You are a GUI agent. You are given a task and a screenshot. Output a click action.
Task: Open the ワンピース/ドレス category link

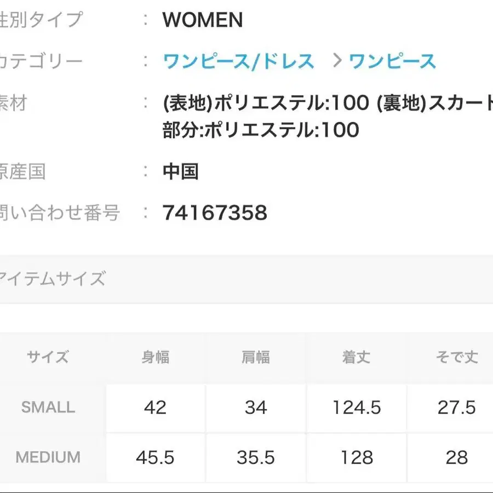(237, 61)
